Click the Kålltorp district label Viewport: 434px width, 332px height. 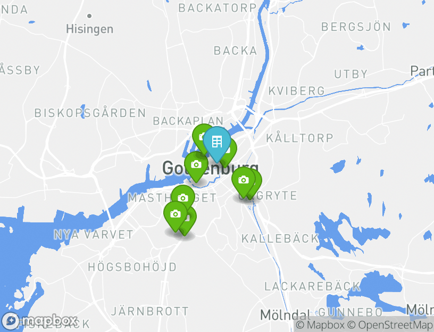point(300,138)
